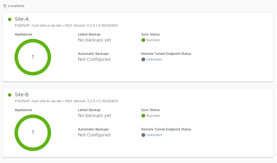277x163 pixels.
Task: Click the Locations section heading
Action: pos(16,6)
